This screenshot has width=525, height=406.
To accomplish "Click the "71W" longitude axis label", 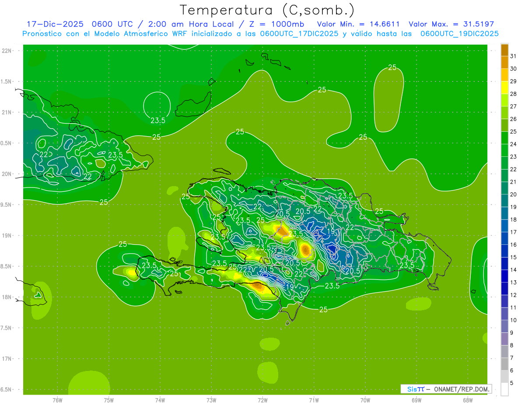I will pyautogui.click(x=314, y=400).
